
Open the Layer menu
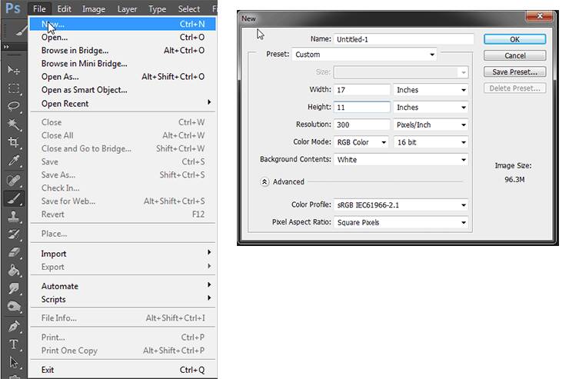[x=127, y=8]
